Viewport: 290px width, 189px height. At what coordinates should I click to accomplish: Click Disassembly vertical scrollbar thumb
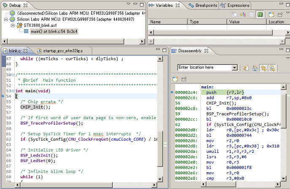click(x=283, y=111)
